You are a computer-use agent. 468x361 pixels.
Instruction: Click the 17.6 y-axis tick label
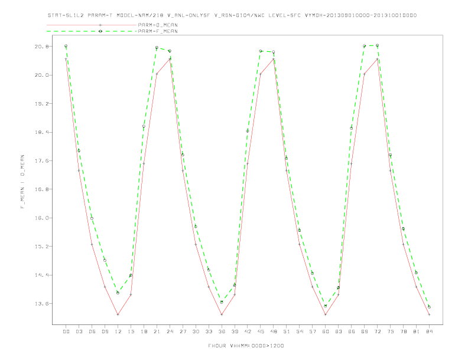42,161
